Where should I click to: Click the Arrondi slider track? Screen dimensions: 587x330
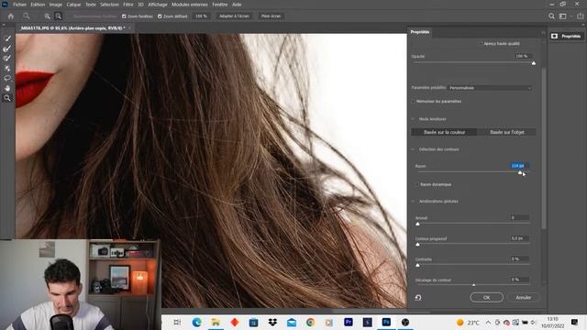click(473, 224)
